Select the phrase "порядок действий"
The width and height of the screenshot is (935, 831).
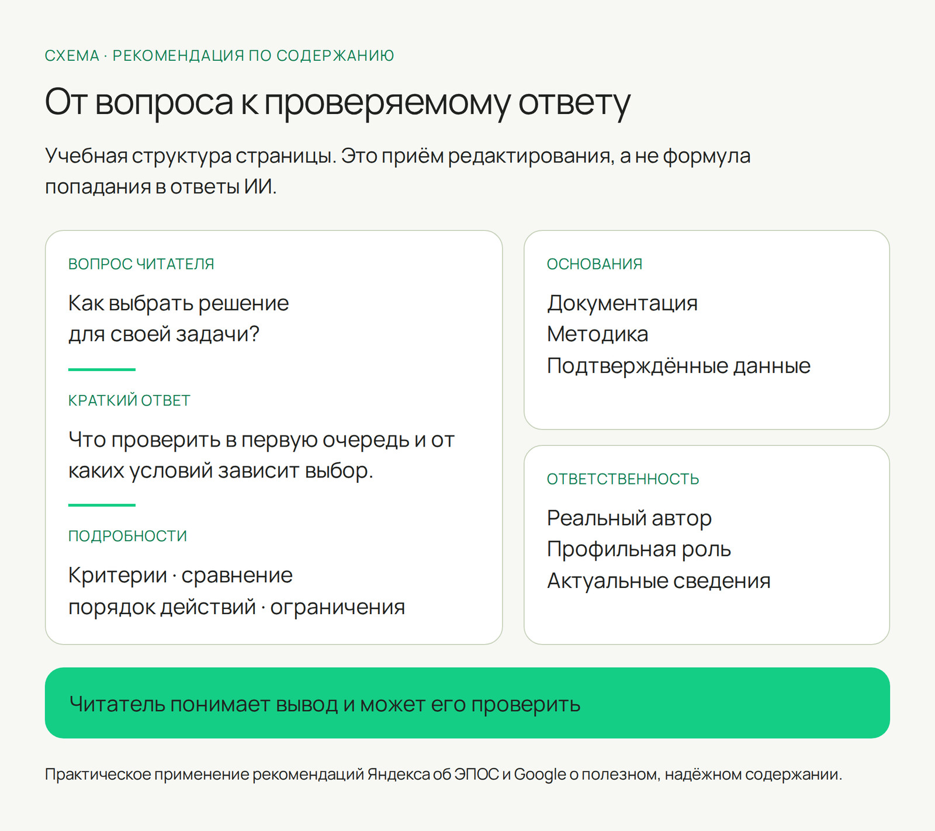point(162,607)
